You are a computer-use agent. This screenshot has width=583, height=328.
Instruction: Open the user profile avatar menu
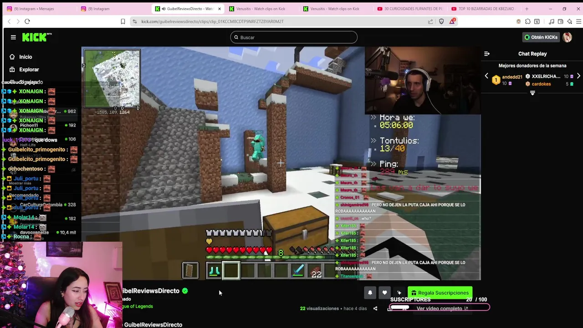tap(567, 37)
